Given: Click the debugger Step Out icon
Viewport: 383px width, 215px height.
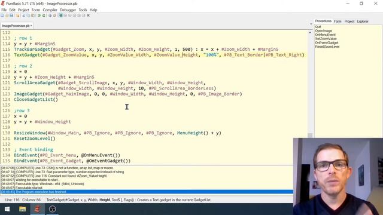Looking at the screenshot, I should 84,16.
